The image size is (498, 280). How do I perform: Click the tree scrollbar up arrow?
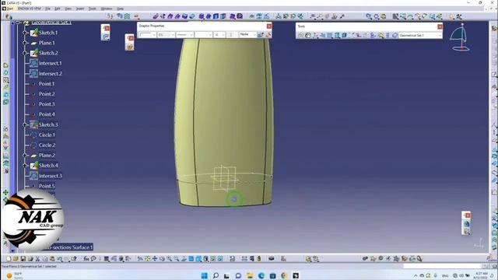[12, 23]
